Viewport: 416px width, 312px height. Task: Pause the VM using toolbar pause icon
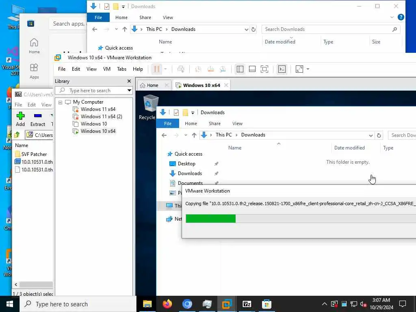pyautogui.click(x=156, y=69)
